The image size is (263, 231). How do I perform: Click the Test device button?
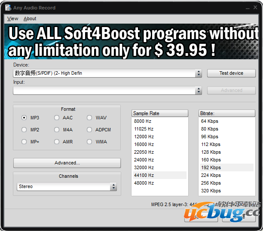click(231, 73)
